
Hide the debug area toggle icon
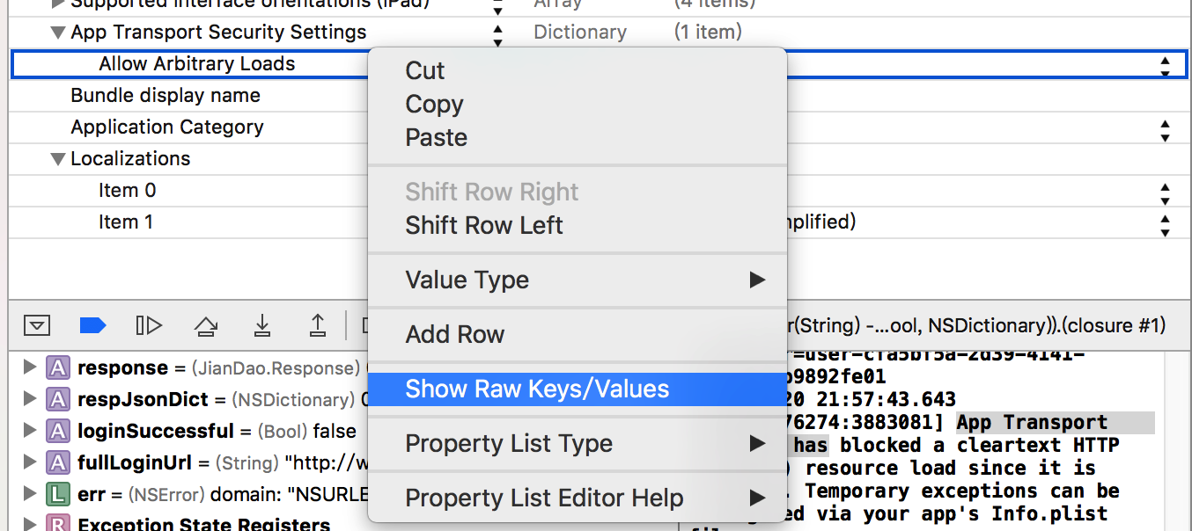(x=36, y=325)
